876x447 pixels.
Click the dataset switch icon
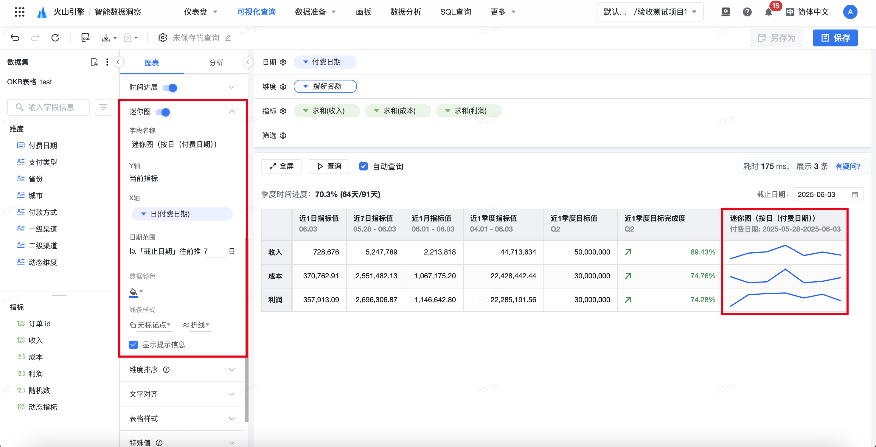(x=94, y=62)
